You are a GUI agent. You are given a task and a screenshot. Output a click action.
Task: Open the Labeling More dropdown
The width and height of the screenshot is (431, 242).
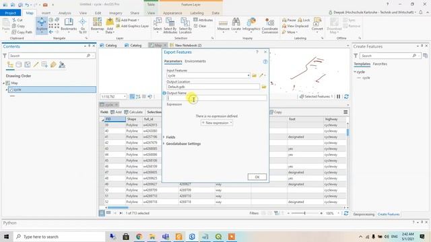(290, 32)
